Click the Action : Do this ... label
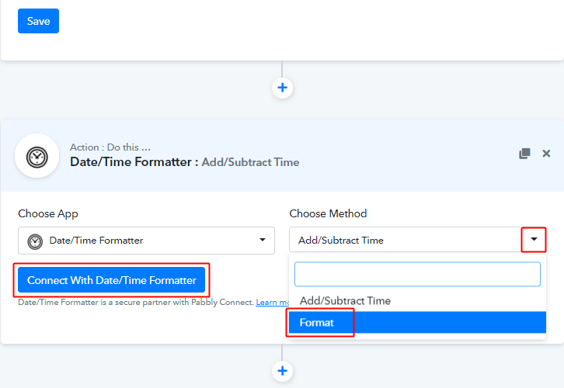564x388 pixels. (x=110, y=147)
